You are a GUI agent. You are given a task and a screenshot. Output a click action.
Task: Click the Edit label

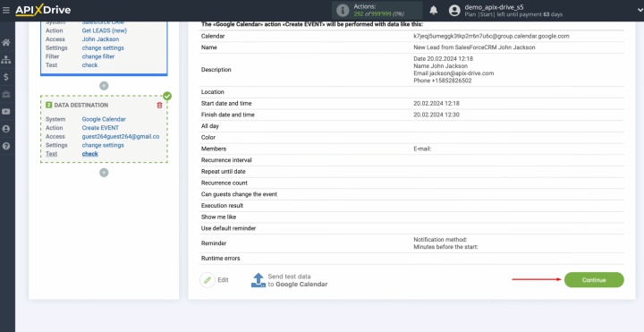pos(223,280)
